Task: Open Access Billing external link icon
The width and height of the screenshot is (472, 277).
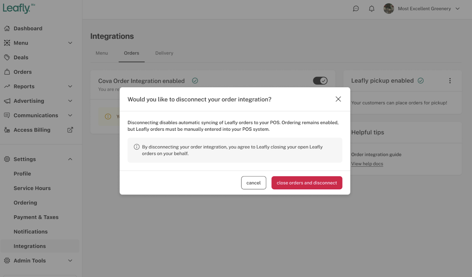Action: [70, 130]
